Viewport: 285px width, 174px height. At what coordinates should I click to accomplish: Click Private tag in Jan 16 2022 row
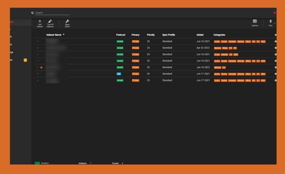pos(136,67)
